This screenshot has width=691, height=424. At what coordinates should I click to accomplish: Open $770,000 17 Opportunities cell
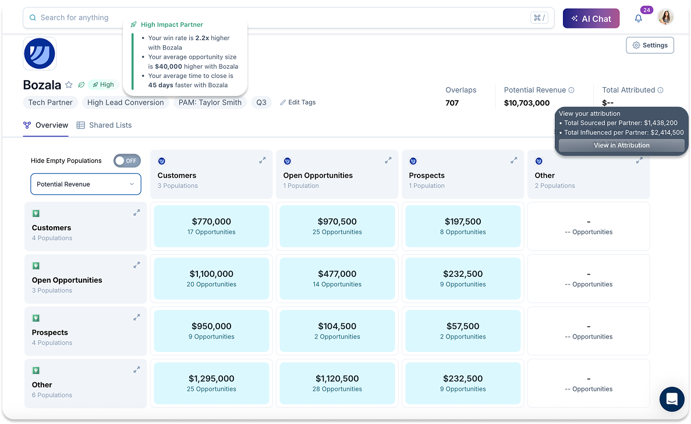(x=211, y=226)
